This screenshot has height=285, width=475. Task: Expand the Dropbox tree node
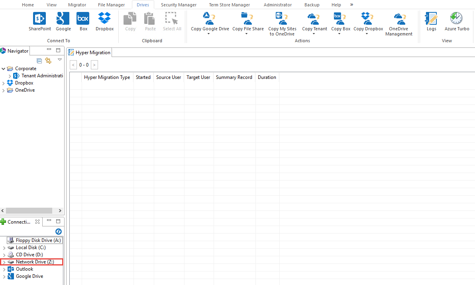tap(3, 83)
